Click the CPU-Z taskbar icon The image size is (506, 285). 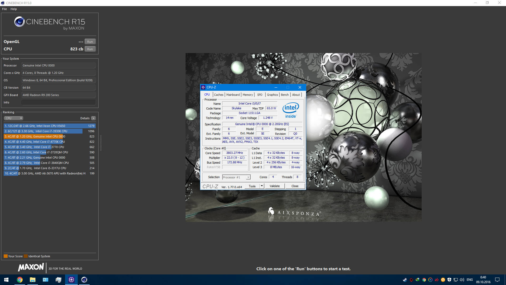pyautogui.click(x=71, y=280)
